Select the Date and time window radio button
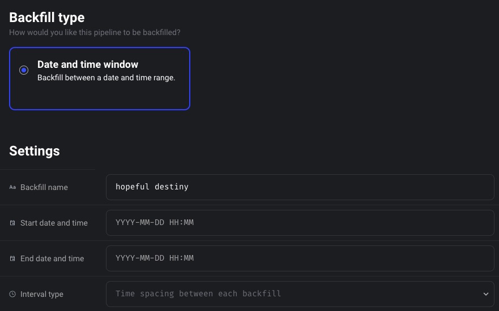 (x=24, y=70)
